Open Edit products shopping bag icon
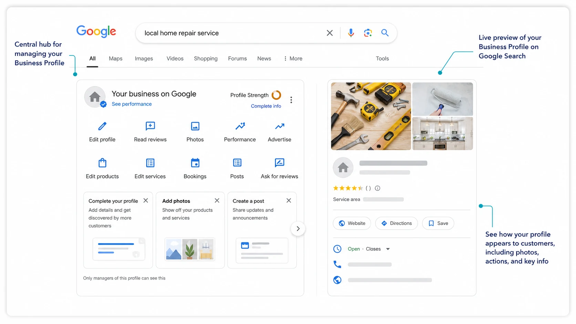576x324 pixels. pyautogui.click(x=102, y=163)
